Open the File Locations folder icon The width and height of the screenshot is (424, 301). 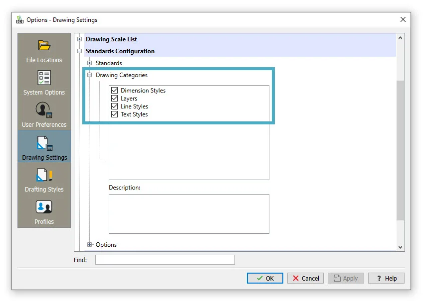(44, 46)
